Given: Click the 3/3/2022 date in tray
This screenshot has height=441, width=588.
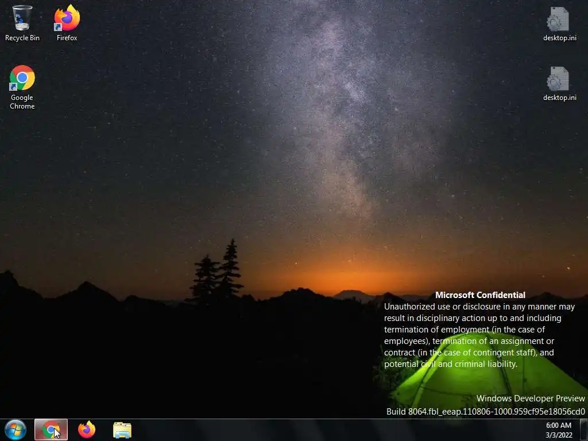Looking at the screenshot, I should 559,435.
